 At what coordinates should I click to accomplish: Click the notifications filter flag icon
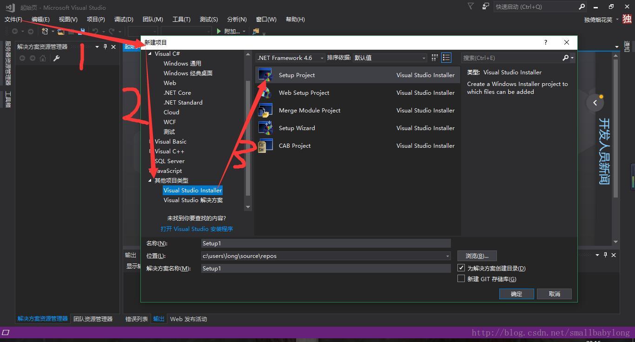pos(470,7)
